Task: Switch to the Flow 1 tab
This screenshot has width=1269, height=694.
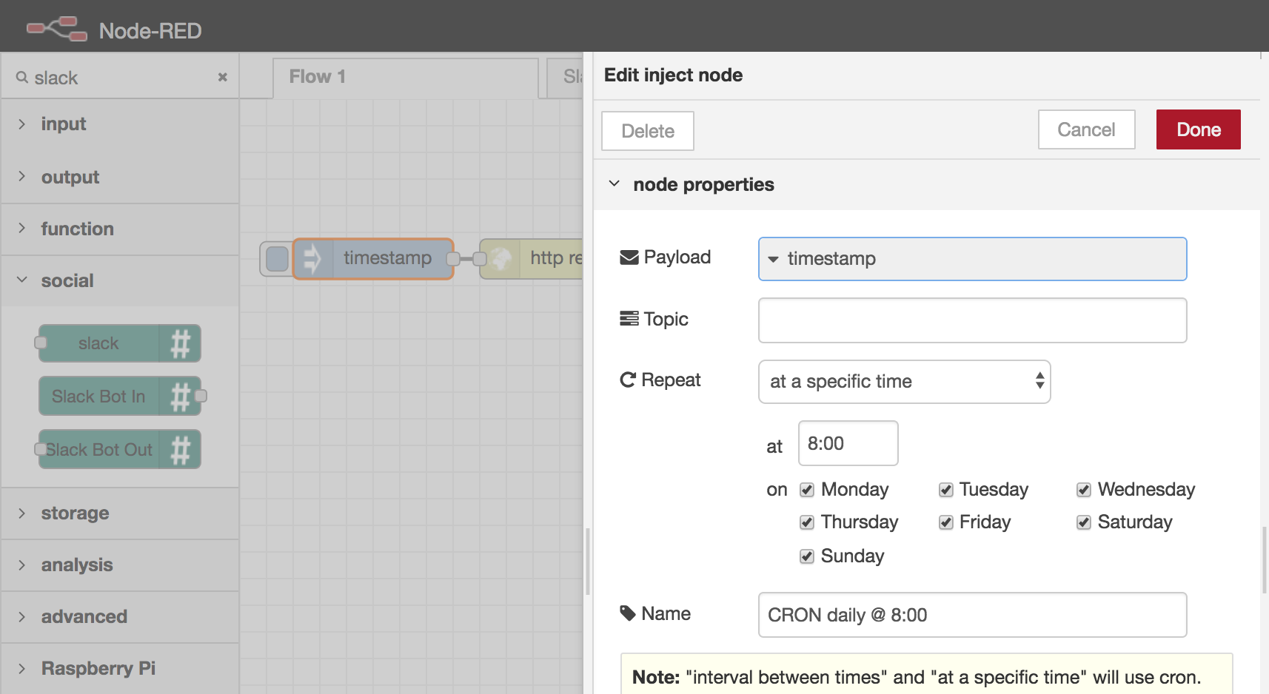Action: [x=405, y=78]
